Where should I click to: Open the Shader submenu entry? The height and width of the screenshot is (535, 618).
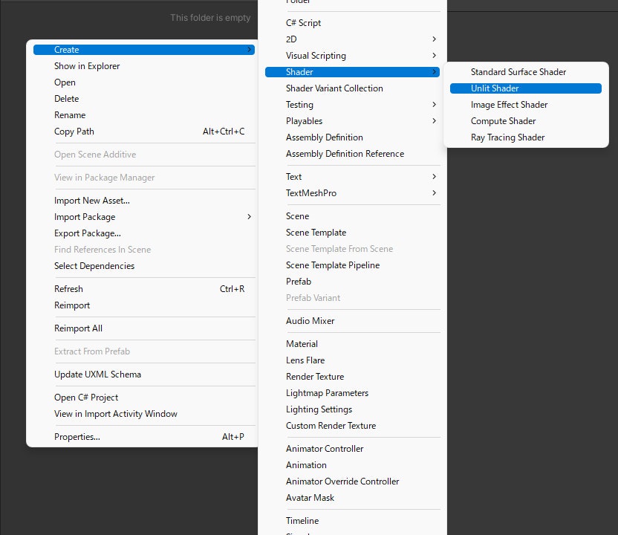352,72
